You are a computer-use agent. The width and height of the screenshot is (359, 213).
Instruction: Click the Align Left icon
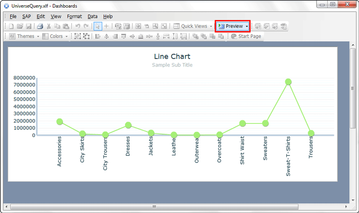pyautogui.click(x=98, y=36)
